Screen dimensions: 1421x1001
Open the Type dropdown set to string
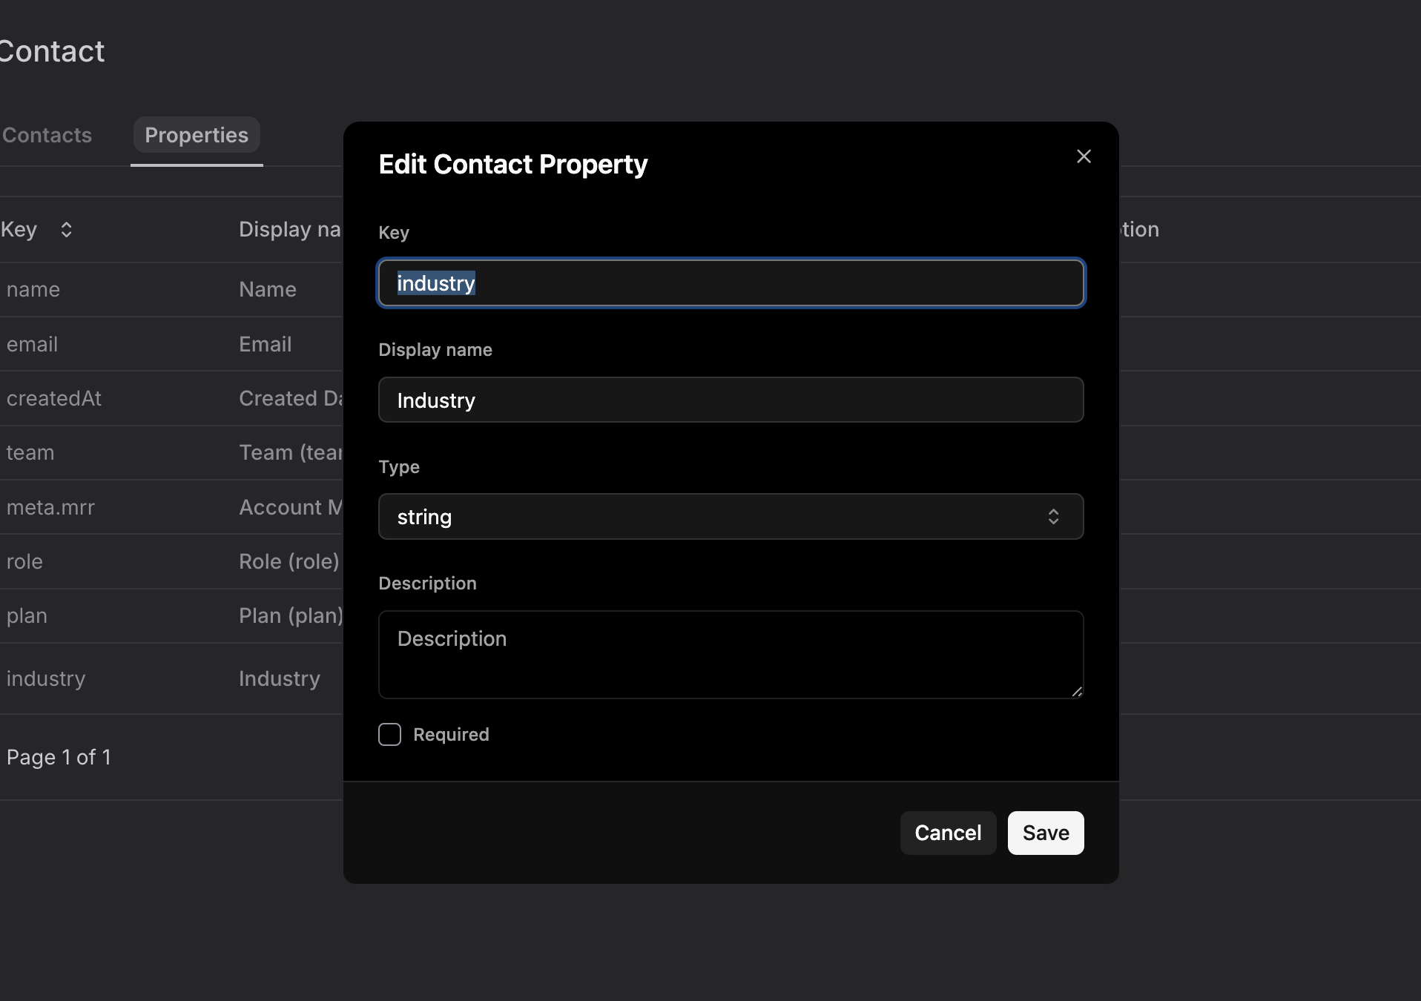(731, 517)
